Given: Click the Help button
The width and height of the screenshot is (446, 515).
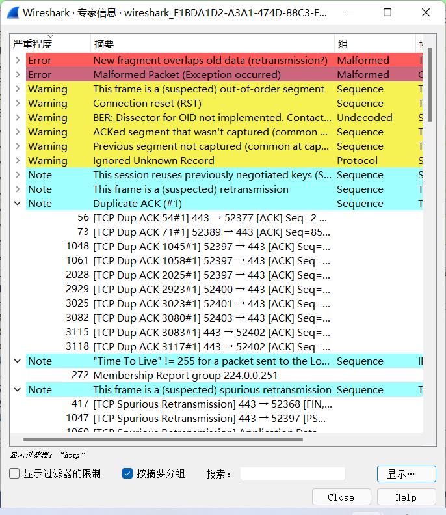Looking at the screenshot, I should coord(406,497).
